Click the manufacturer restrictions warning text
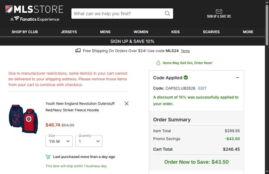 click(68, 79)
